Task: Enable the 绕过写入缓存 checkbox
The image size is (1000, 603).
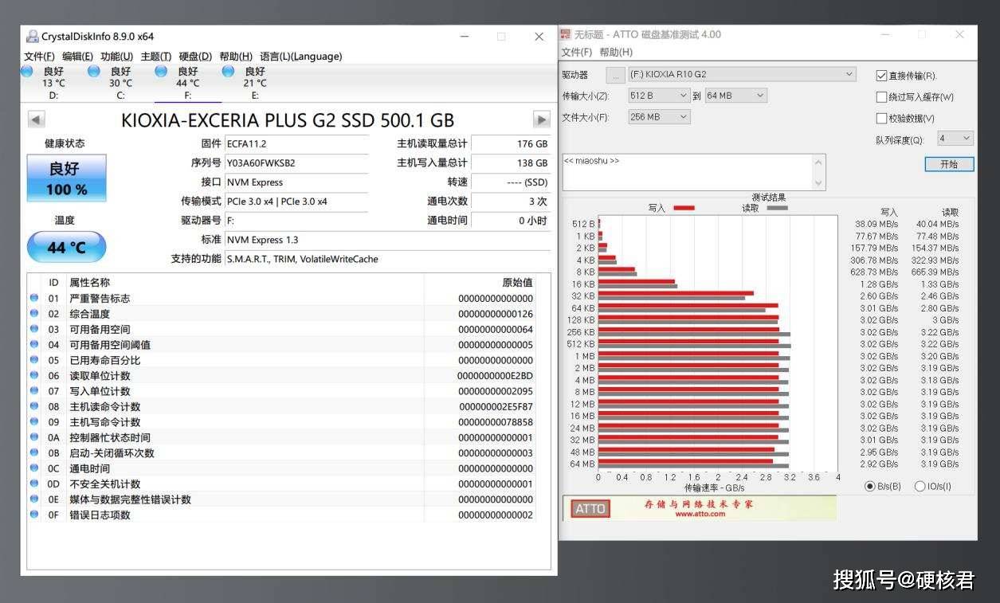Action: coord(881,97)
